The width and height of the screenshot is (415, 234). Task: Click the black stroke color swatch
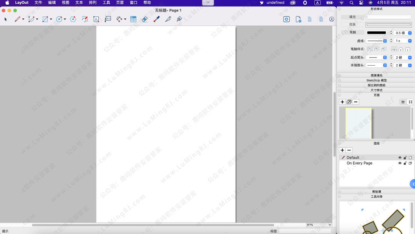click(377, 33)
